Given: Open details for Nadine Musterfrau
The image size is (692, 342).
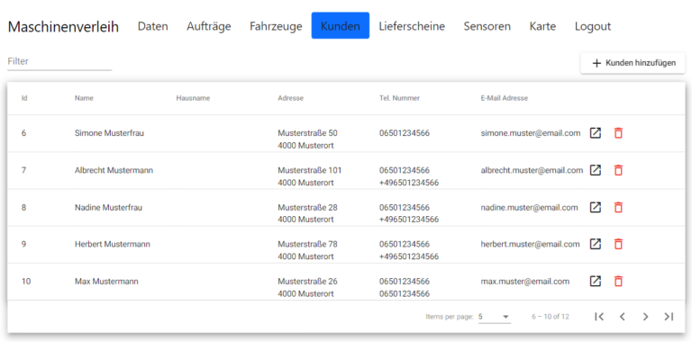Looking at the screenshot, I should [x=596, y=207].
